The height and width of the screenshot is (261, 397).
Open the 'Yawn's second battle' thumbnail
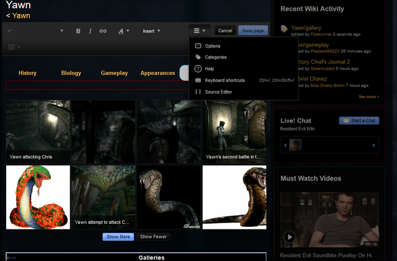pos(234,131)
